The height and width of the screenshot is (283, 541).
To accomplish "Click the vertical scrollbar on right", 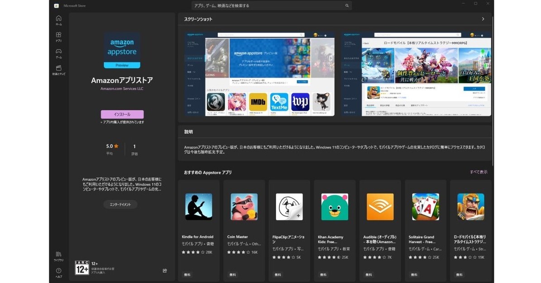I will point(493,90).
